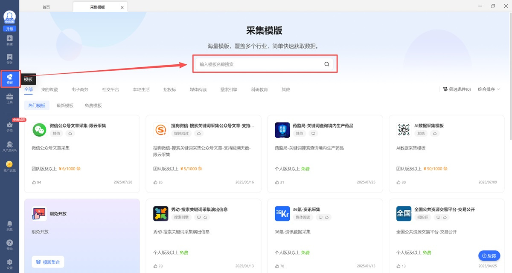Click the search magnifier icon
Image resolution: width=512 pixels, height=273 pixels.
[x=327, y=64]
